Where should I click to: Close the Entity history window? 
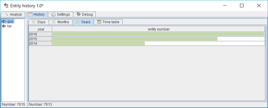click(x=259, y=6)
